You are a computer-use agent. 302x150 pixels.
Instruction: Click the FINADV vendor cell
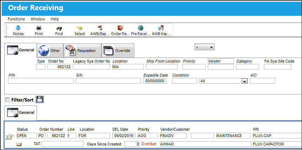(173, 136)
